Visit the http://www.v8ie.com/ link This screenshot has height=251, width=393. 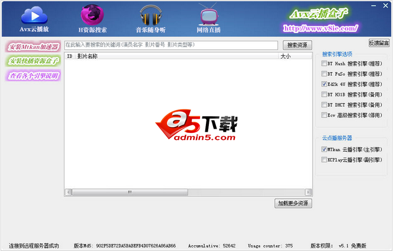320,28
